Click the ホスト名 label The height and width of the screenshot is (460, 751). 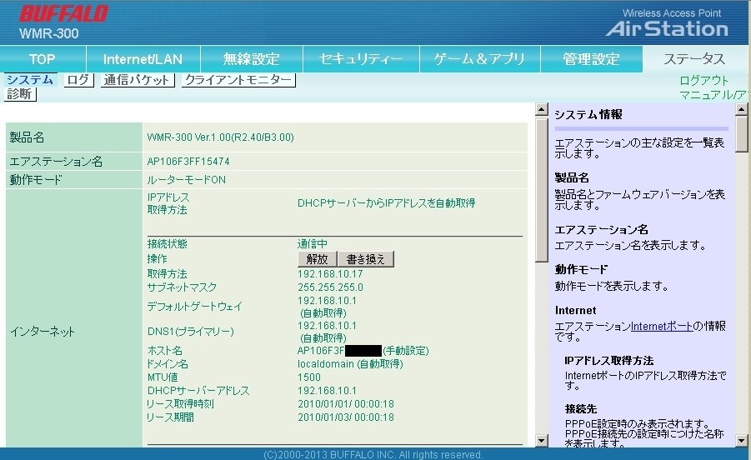(164, 351)
